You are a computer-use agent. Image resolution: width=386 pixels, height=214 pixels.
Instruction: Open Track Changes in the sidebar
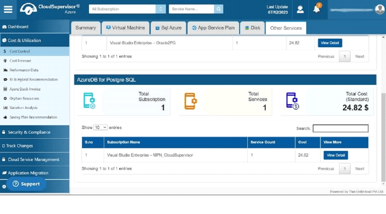tap(35, 146)
